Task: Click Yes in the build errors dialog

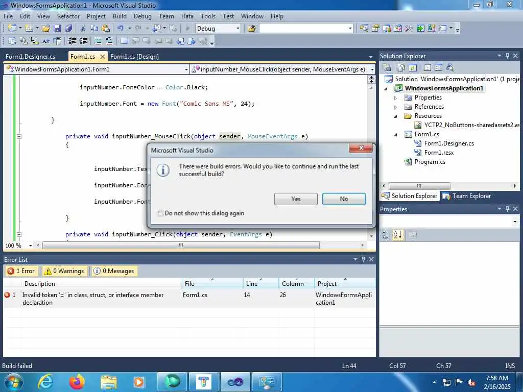Action: [296, 199]
